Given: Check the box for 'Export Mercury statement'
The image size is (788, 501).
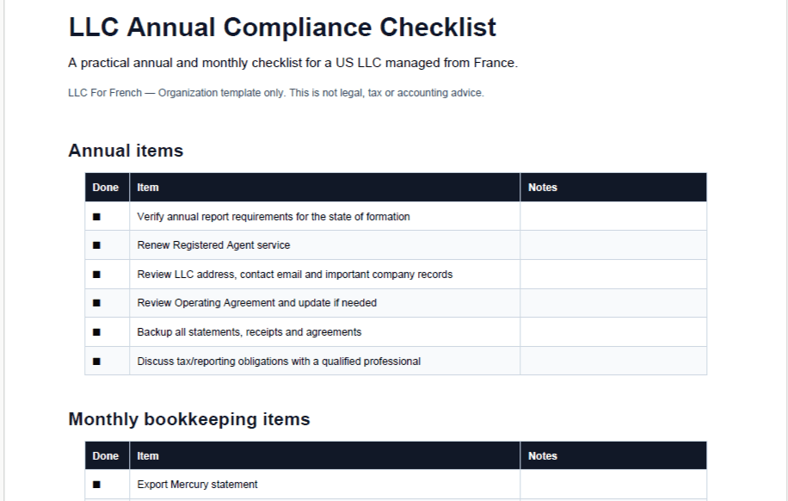Looking at the screenshot, I should point(96,485).
